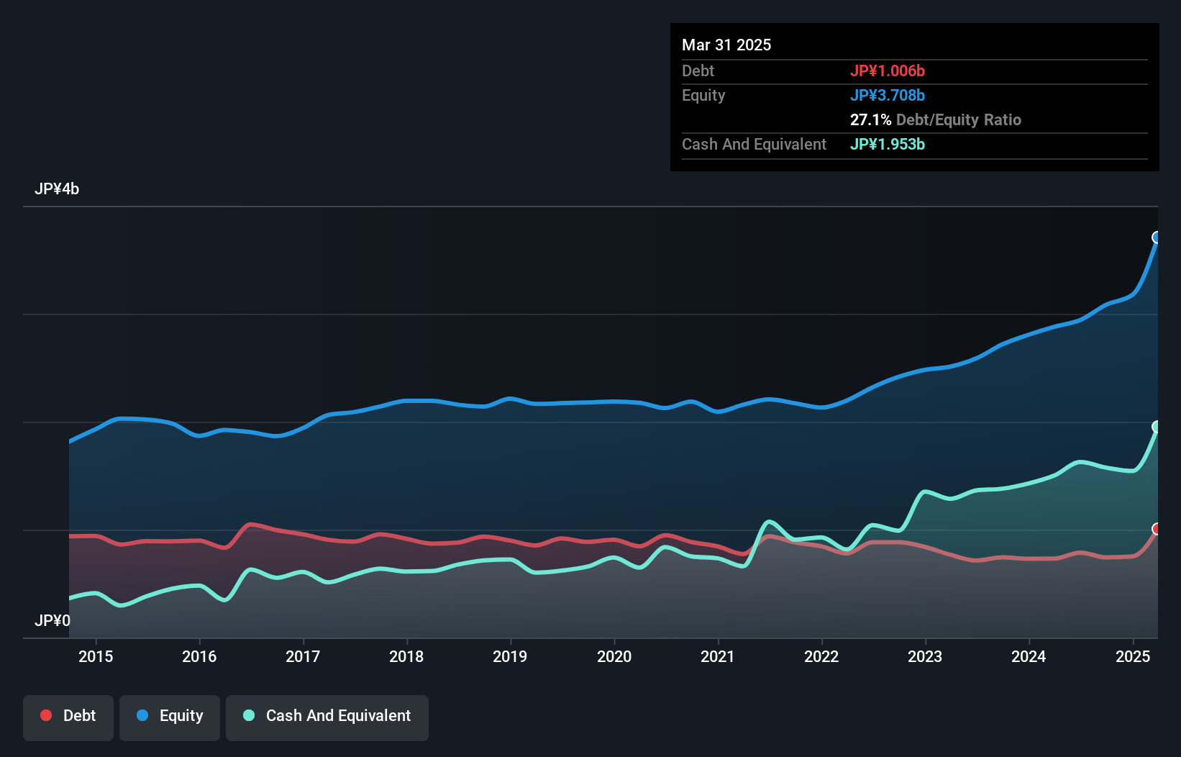Click the red Debt legend dot

46,715
